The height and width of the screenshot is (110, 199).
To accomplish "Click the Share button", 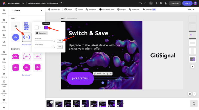I will point(187,3).
